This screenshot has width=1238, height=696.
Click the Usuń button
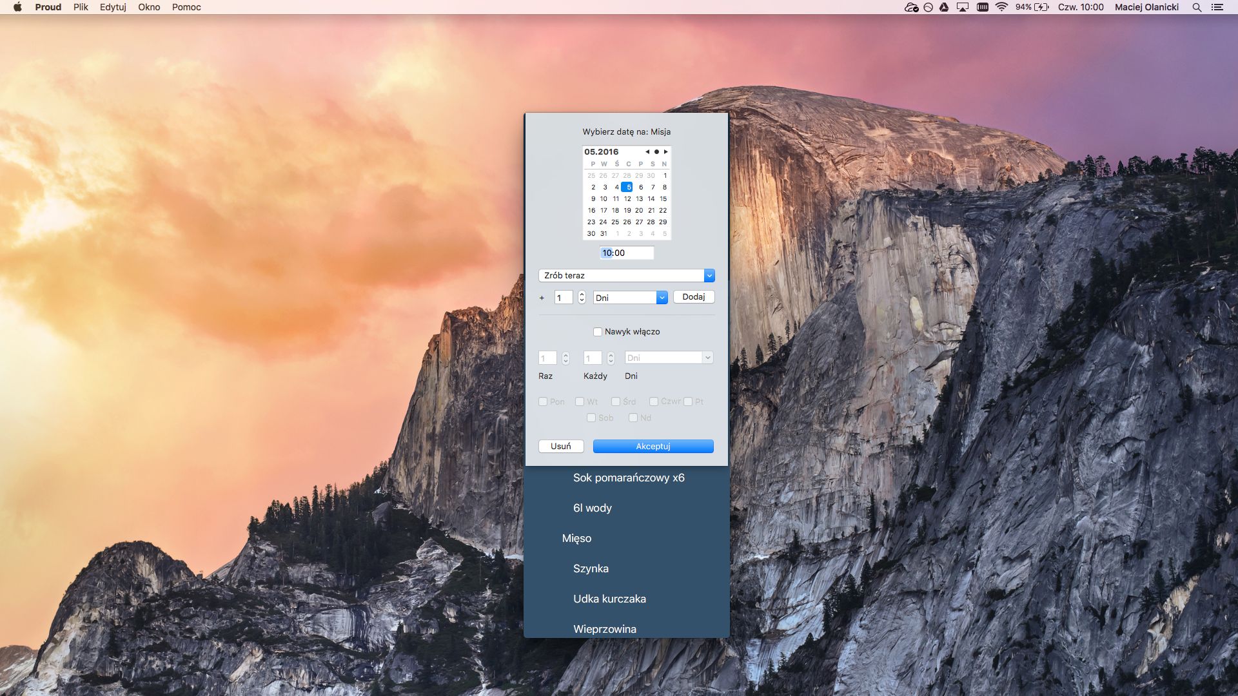pos(560,446)
